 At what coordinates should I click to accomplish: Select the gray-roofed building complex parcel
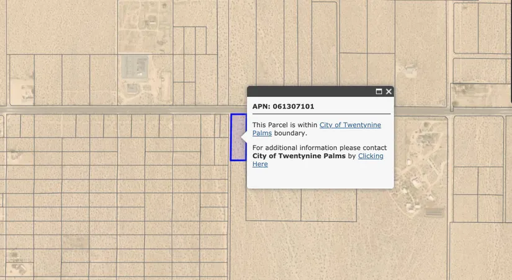tap(135, 67)
